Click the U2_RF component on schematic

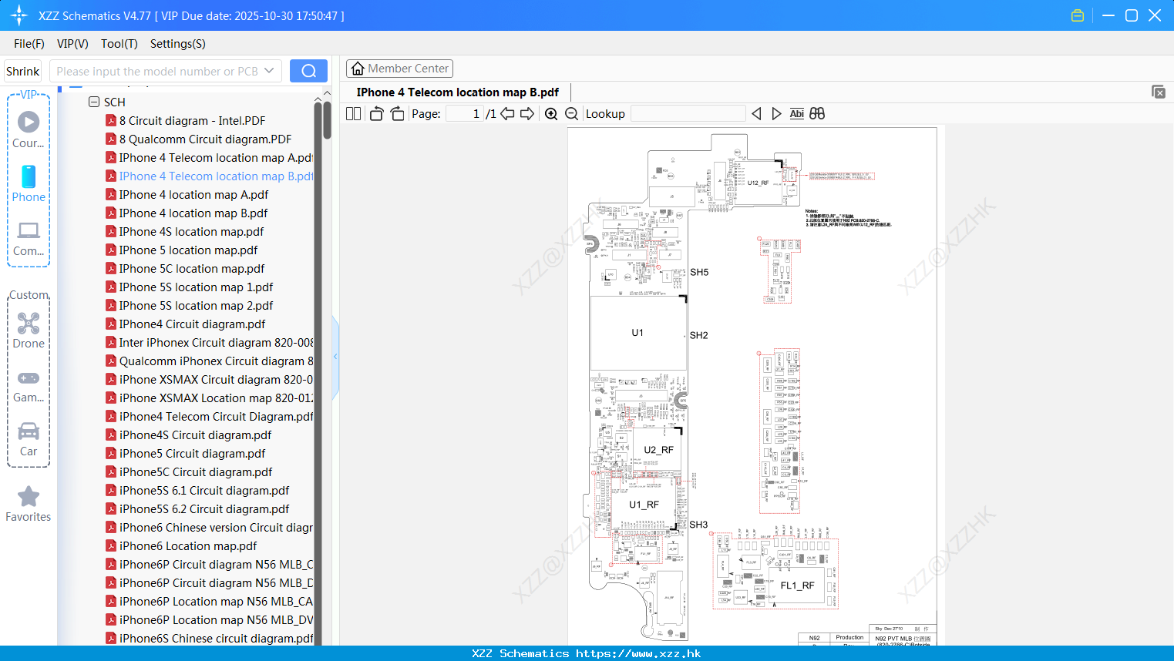pyautogui.click(x=658, y=449)
